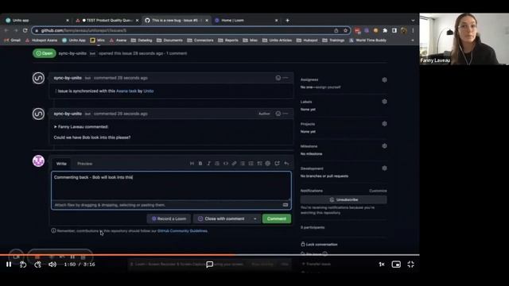Insert a numbered list in the comment
Image resolution: width=509 pixels, height=286 pixels.
click(x=251, y=164)
